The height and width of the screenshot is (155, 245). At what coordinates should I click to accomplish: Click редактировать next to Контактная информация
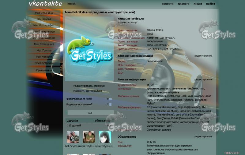point(203,56)
